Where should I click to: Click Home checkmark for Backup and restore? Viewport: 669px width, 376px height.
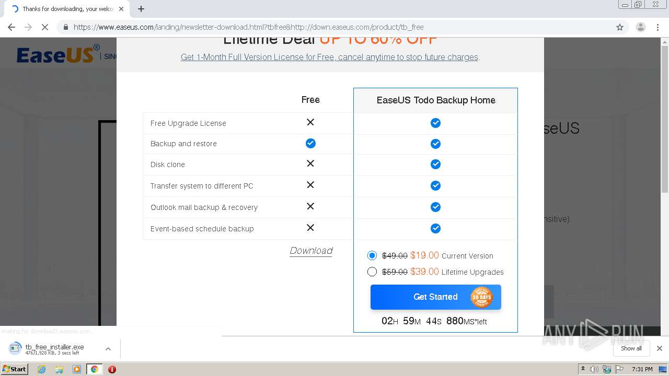click(x=435, y=144)
